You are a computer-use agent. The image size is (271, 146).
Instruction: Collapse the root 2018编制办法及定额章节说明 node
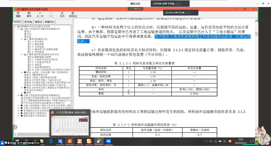[15, 26]
